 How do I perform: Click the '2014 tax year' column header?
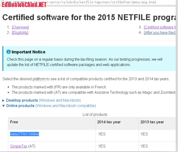[x=117, y=123]
